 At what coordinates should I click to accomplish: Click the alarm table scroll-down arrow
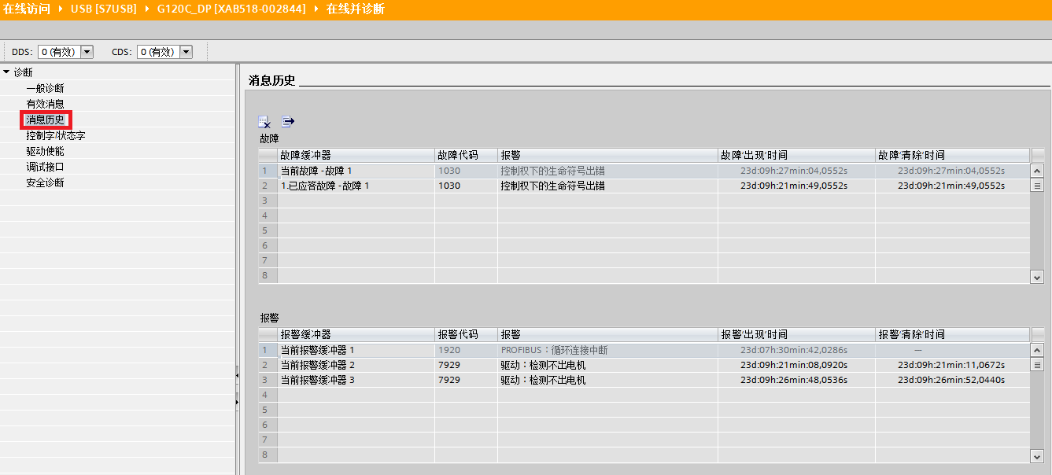tap(1037, 456)
